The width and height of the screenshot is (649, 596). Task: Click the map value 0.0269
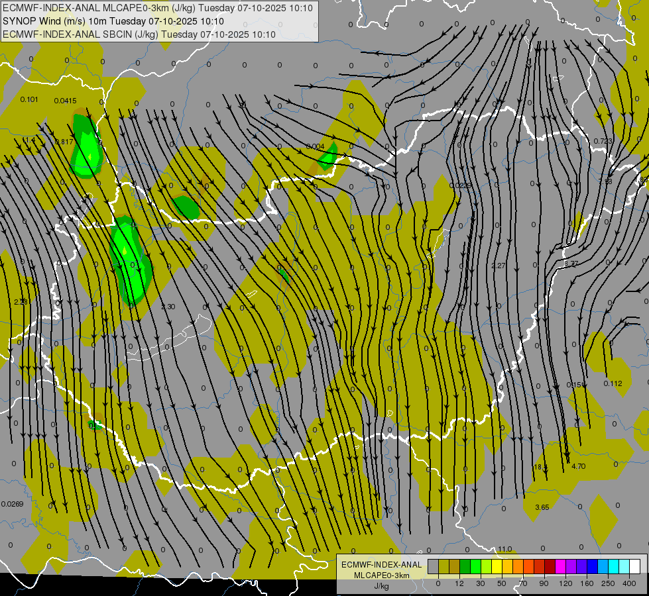13,504
